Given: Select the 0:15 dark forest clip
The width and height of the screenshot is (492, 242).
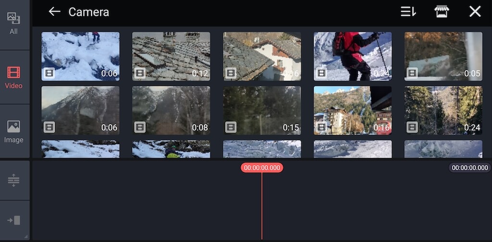Looking at the screenshot, I should click(262, 110).
